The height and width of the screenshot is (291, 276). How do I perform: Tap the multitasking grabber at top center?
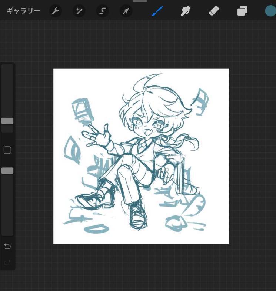(140, 1)
